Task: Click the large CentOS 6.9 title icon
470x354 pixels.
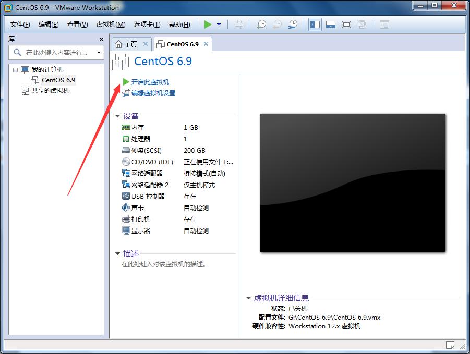Action: pyautogui.click(x=120, y=62)
